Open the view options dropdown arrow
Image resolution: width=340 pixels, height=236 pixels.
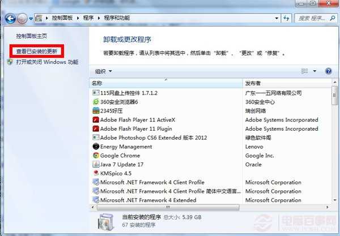[x=314, y=71]
